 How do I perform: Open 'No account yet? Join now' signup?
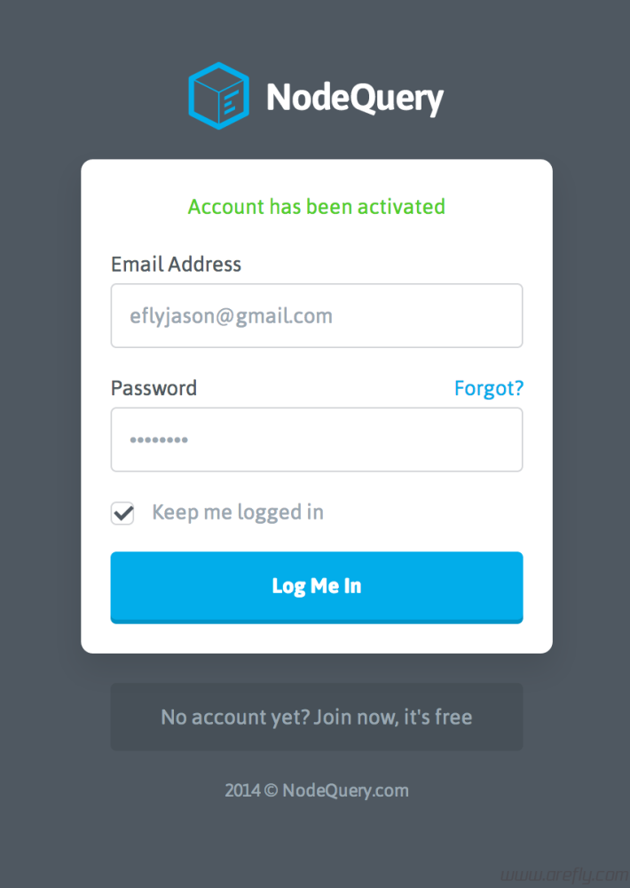[316, 717]
